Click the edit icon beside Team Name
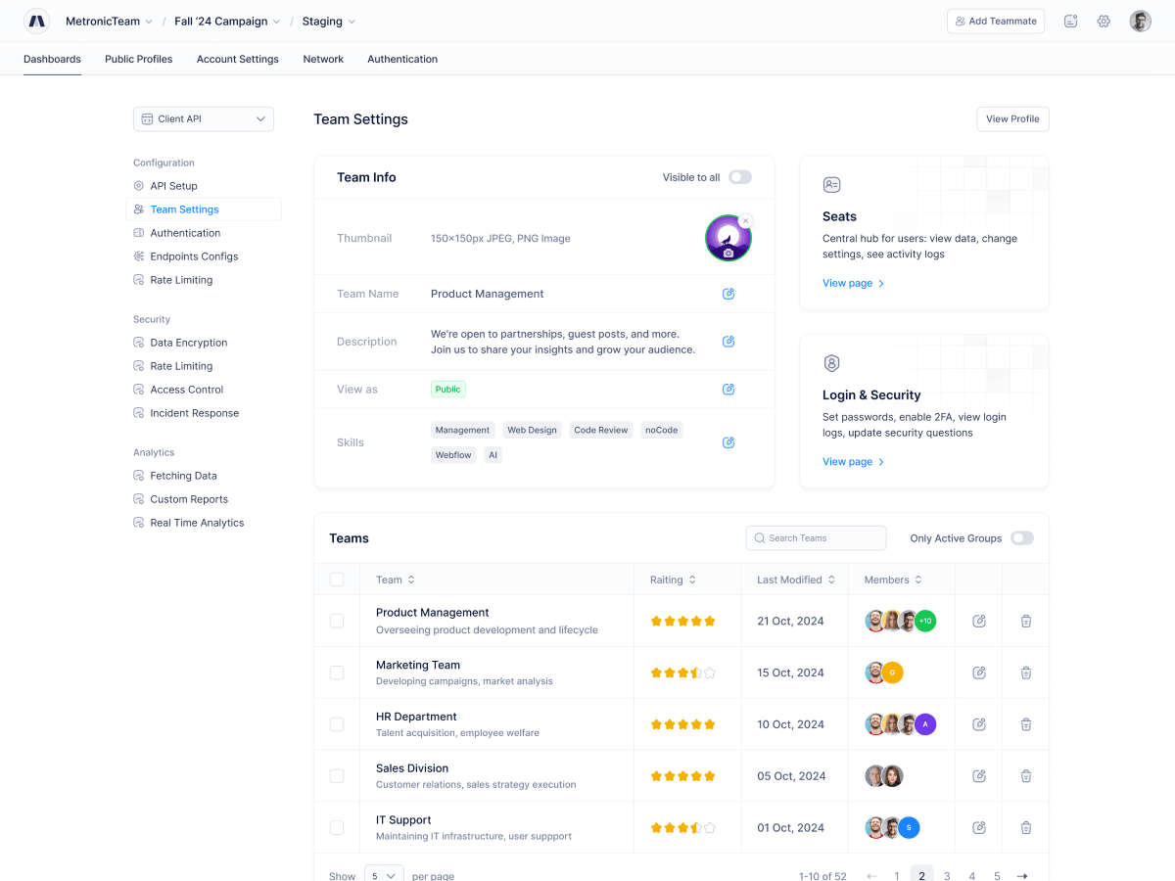Viewport: 1175px width, 881px height. click(x=728, y=294)
